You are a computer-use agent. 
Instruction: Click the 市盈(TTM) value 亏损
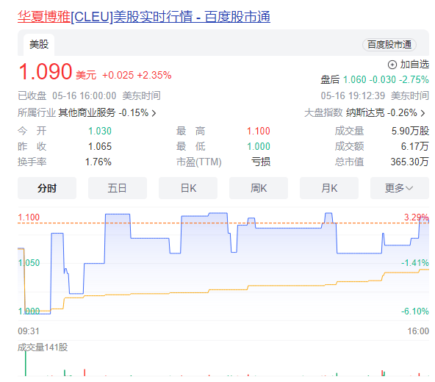pos(261,162)
